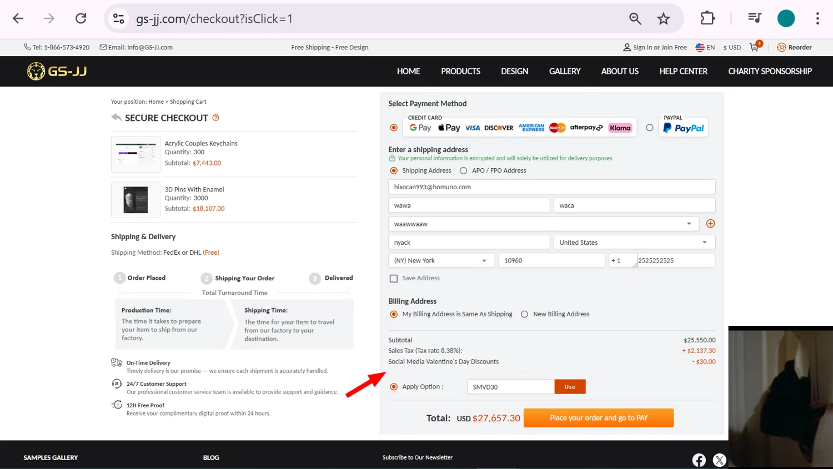Click the help question mark near Secure Checkout
This screenshot has width=833, height=469.
click(216, 118)
